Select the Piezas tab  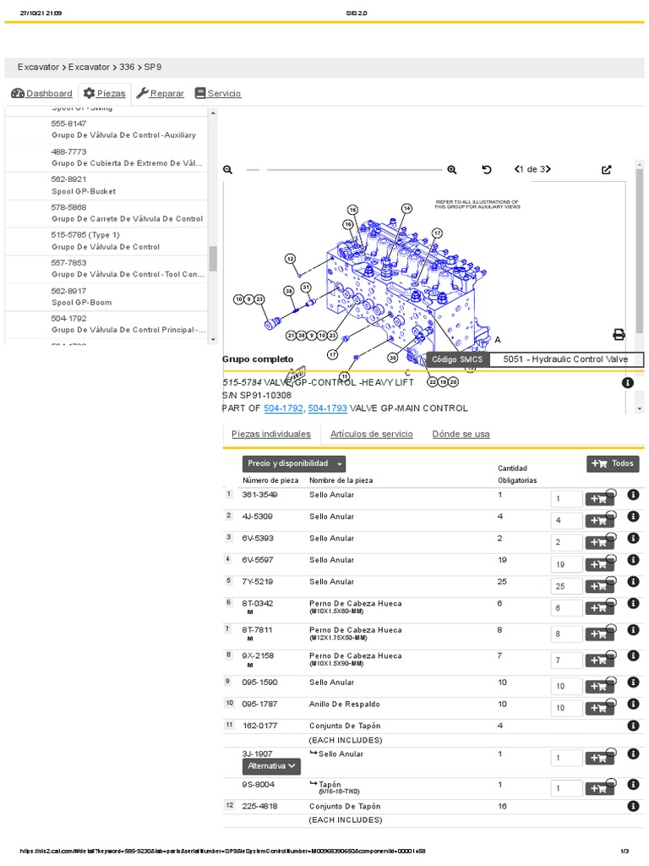(104, 93)
